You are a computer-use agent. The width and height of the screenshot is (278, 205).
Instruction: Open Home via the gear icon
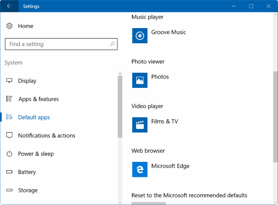tap(9, 26)
